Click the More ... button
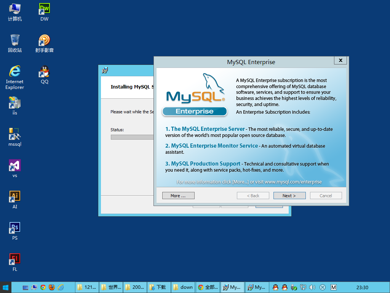This screenshot has width=390, height=293. point(178,196)
